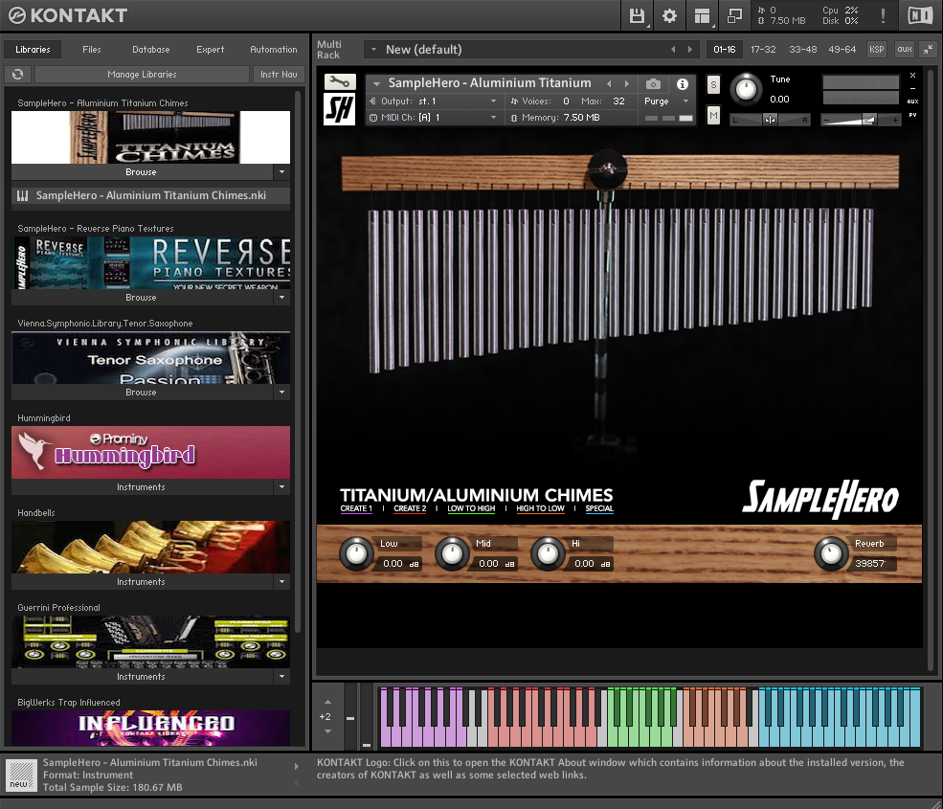
Task: Show instrument info icon
Action: (x=682, y=84)
